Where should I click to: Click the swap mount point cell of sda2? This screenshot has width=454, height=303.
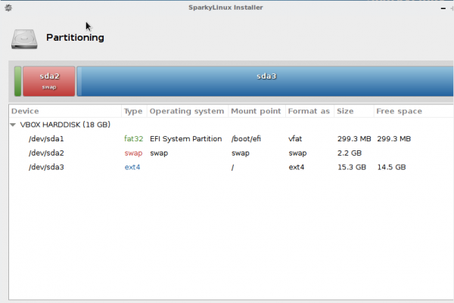pyautogui.click(x=241, y=153)
